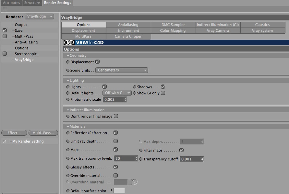
Task: Click the Multi-Pass... button
Action: [x=43, y=133]
